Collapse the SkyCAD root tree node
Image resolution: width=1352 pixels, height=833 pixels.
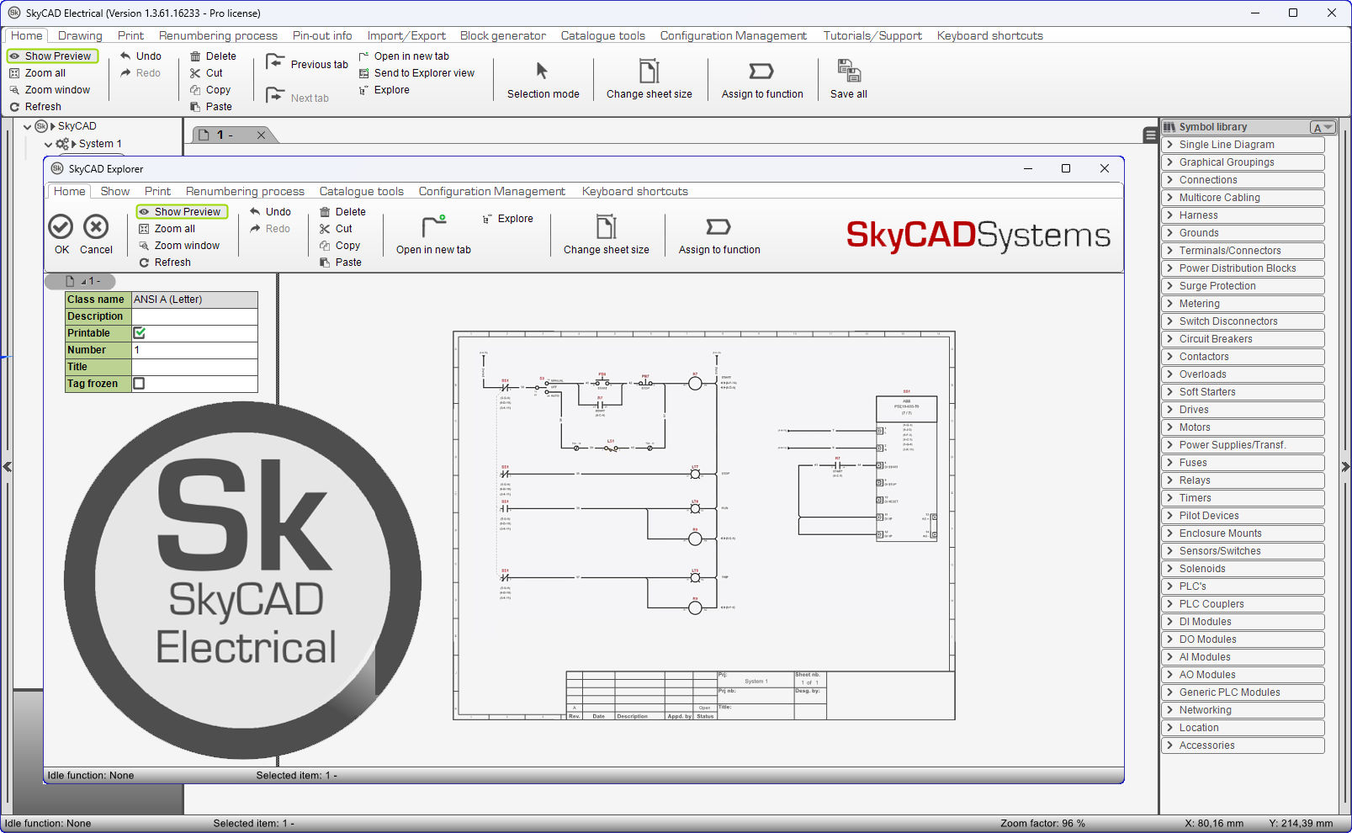pos(27,126)
